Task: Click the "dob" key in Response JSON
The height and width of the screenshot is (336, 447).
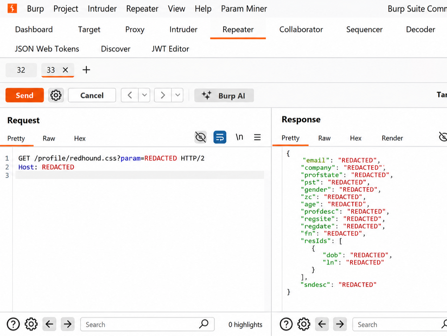Action: [x=334, y=255]
